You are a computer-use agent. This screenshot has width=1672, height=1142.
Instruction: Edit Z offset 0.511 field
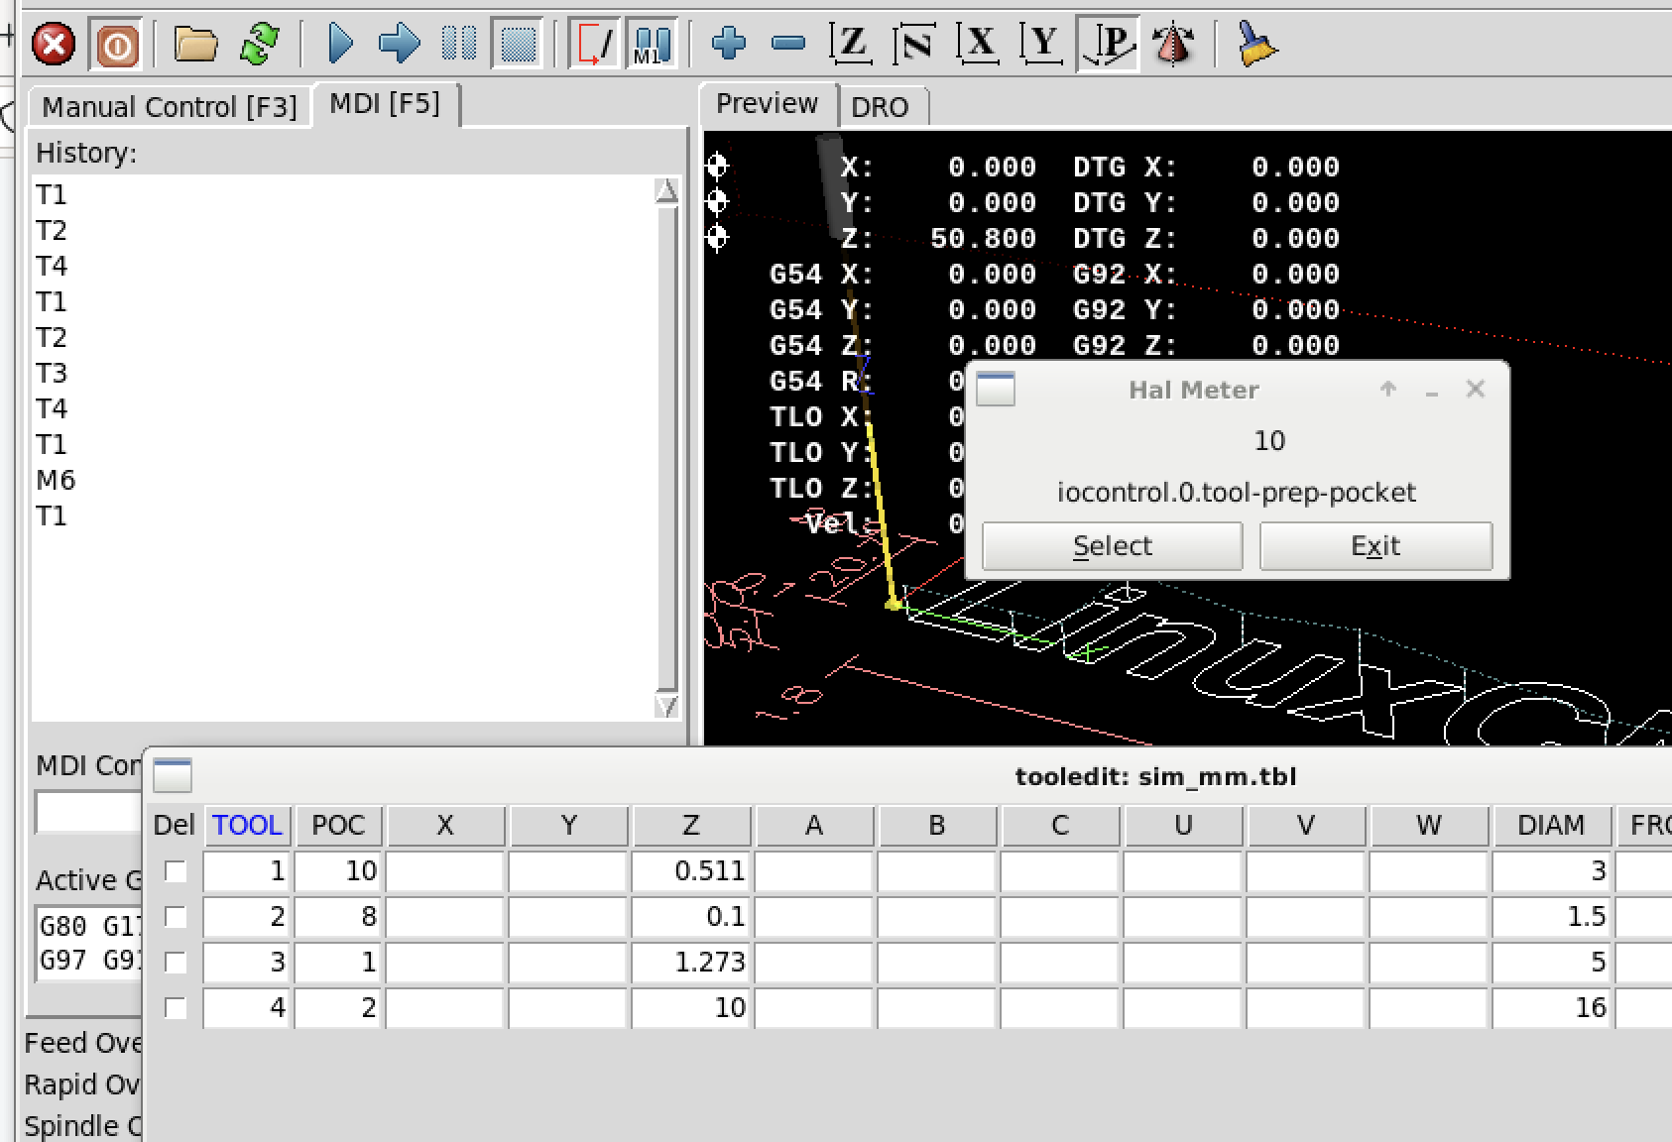tap(691, 871)
